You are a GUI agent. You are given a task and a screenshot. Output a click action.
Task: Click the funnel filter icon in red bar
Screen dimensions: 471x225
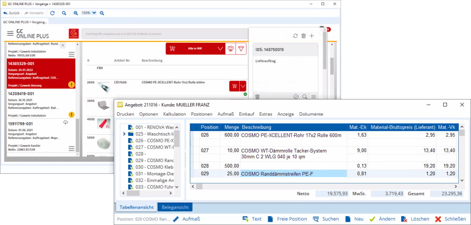pos(241,48)
